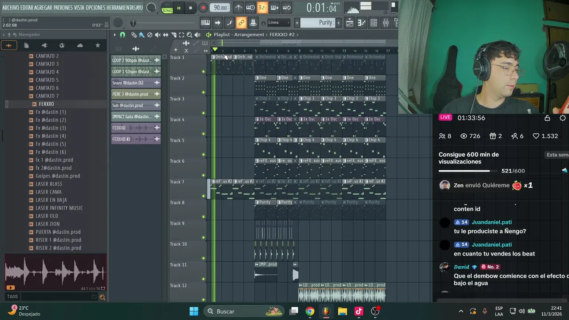Viewport: 569px width, 320px height.
Task: Click the TAGS label in browser
Action: tap(12, 296)
